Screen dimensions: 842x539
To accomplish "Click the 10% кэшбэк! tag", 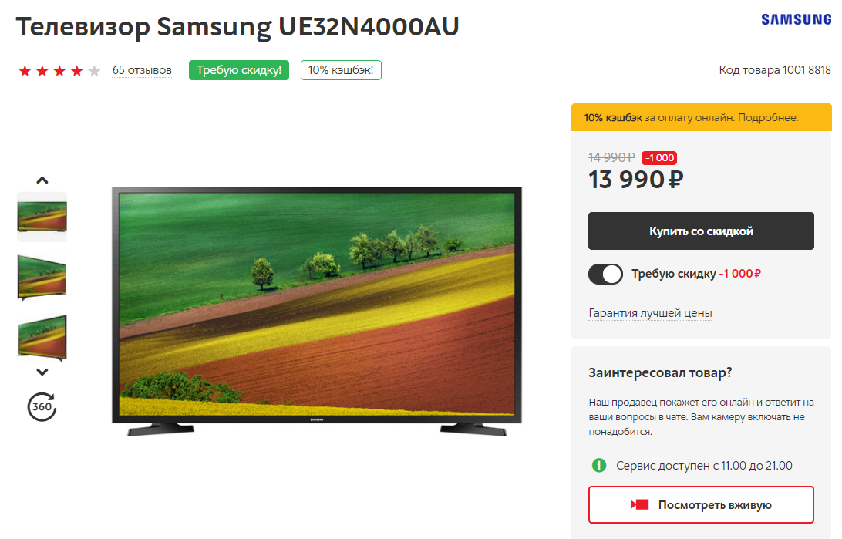I will 341,70.
